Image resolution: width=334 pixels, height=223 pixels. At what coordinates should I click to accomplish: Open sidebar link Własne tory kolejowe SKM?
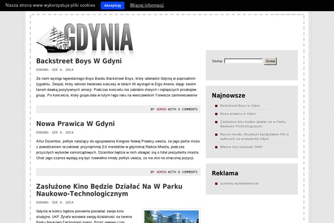coord(241,147)
